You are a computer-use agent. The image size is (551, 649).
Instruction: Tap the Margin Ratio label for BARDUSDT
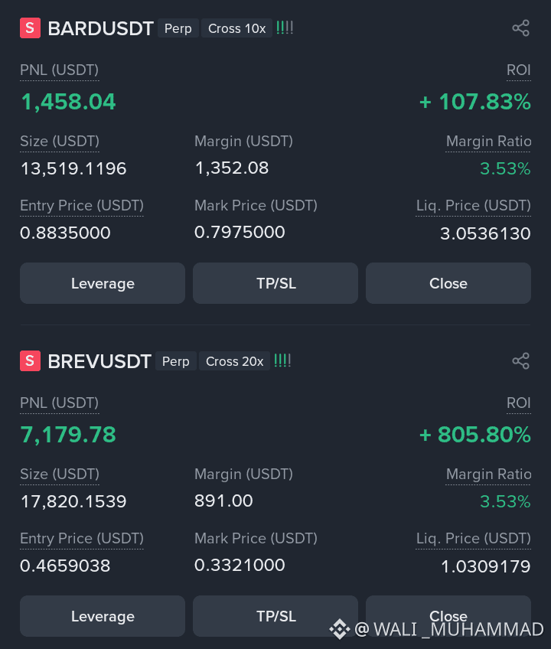click(x=488, y=142)
